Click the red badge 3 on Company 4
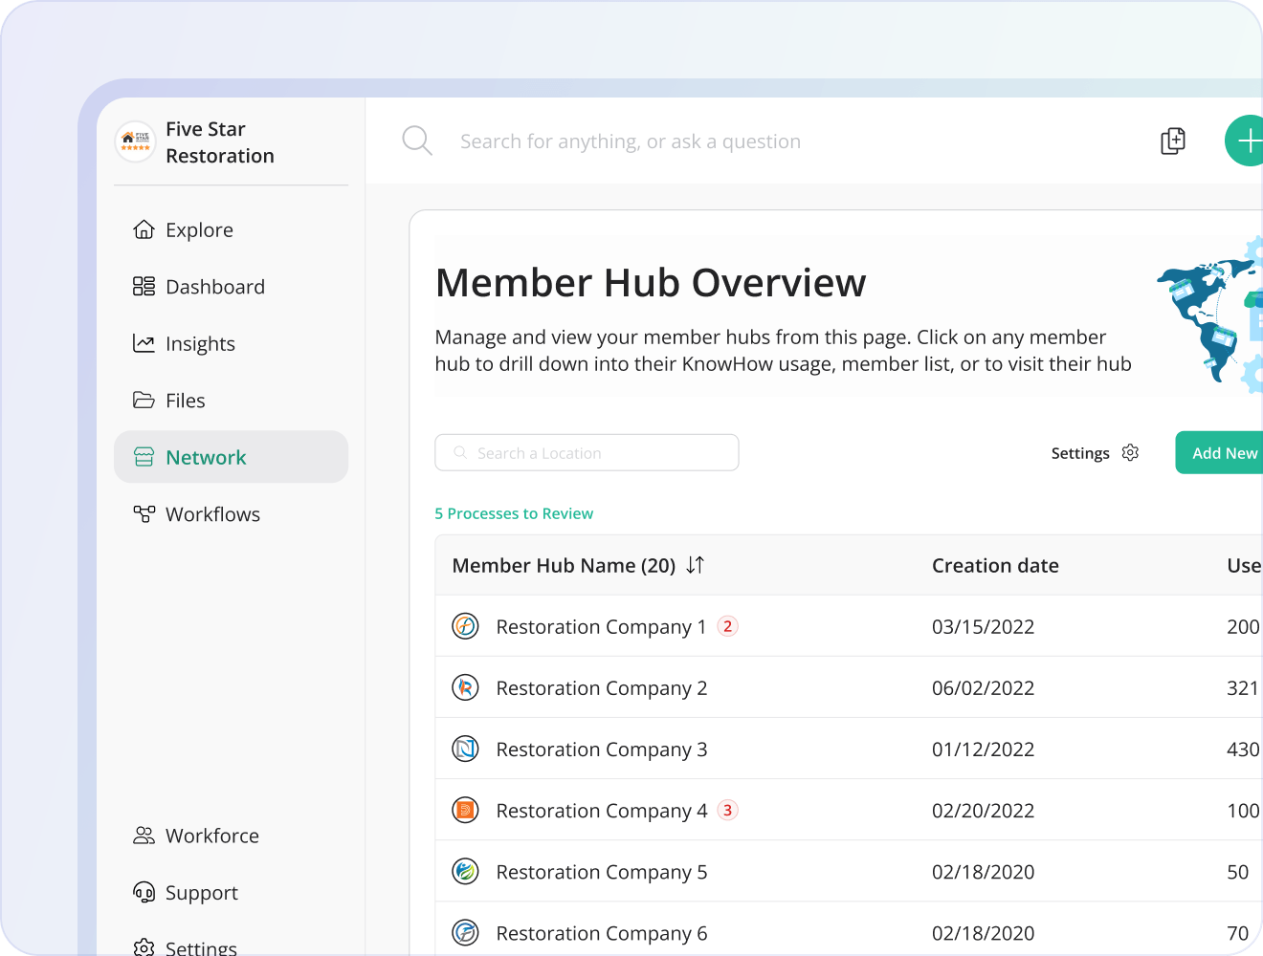1263x956 pixels. (727, 811)
